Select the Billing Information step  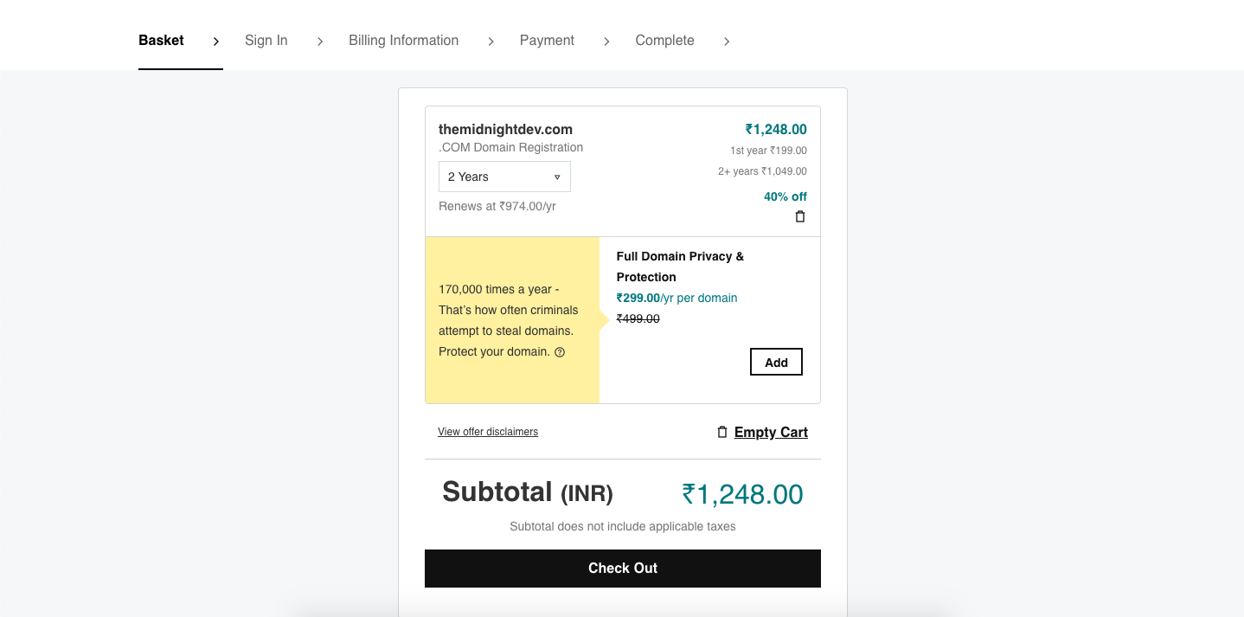404,41
